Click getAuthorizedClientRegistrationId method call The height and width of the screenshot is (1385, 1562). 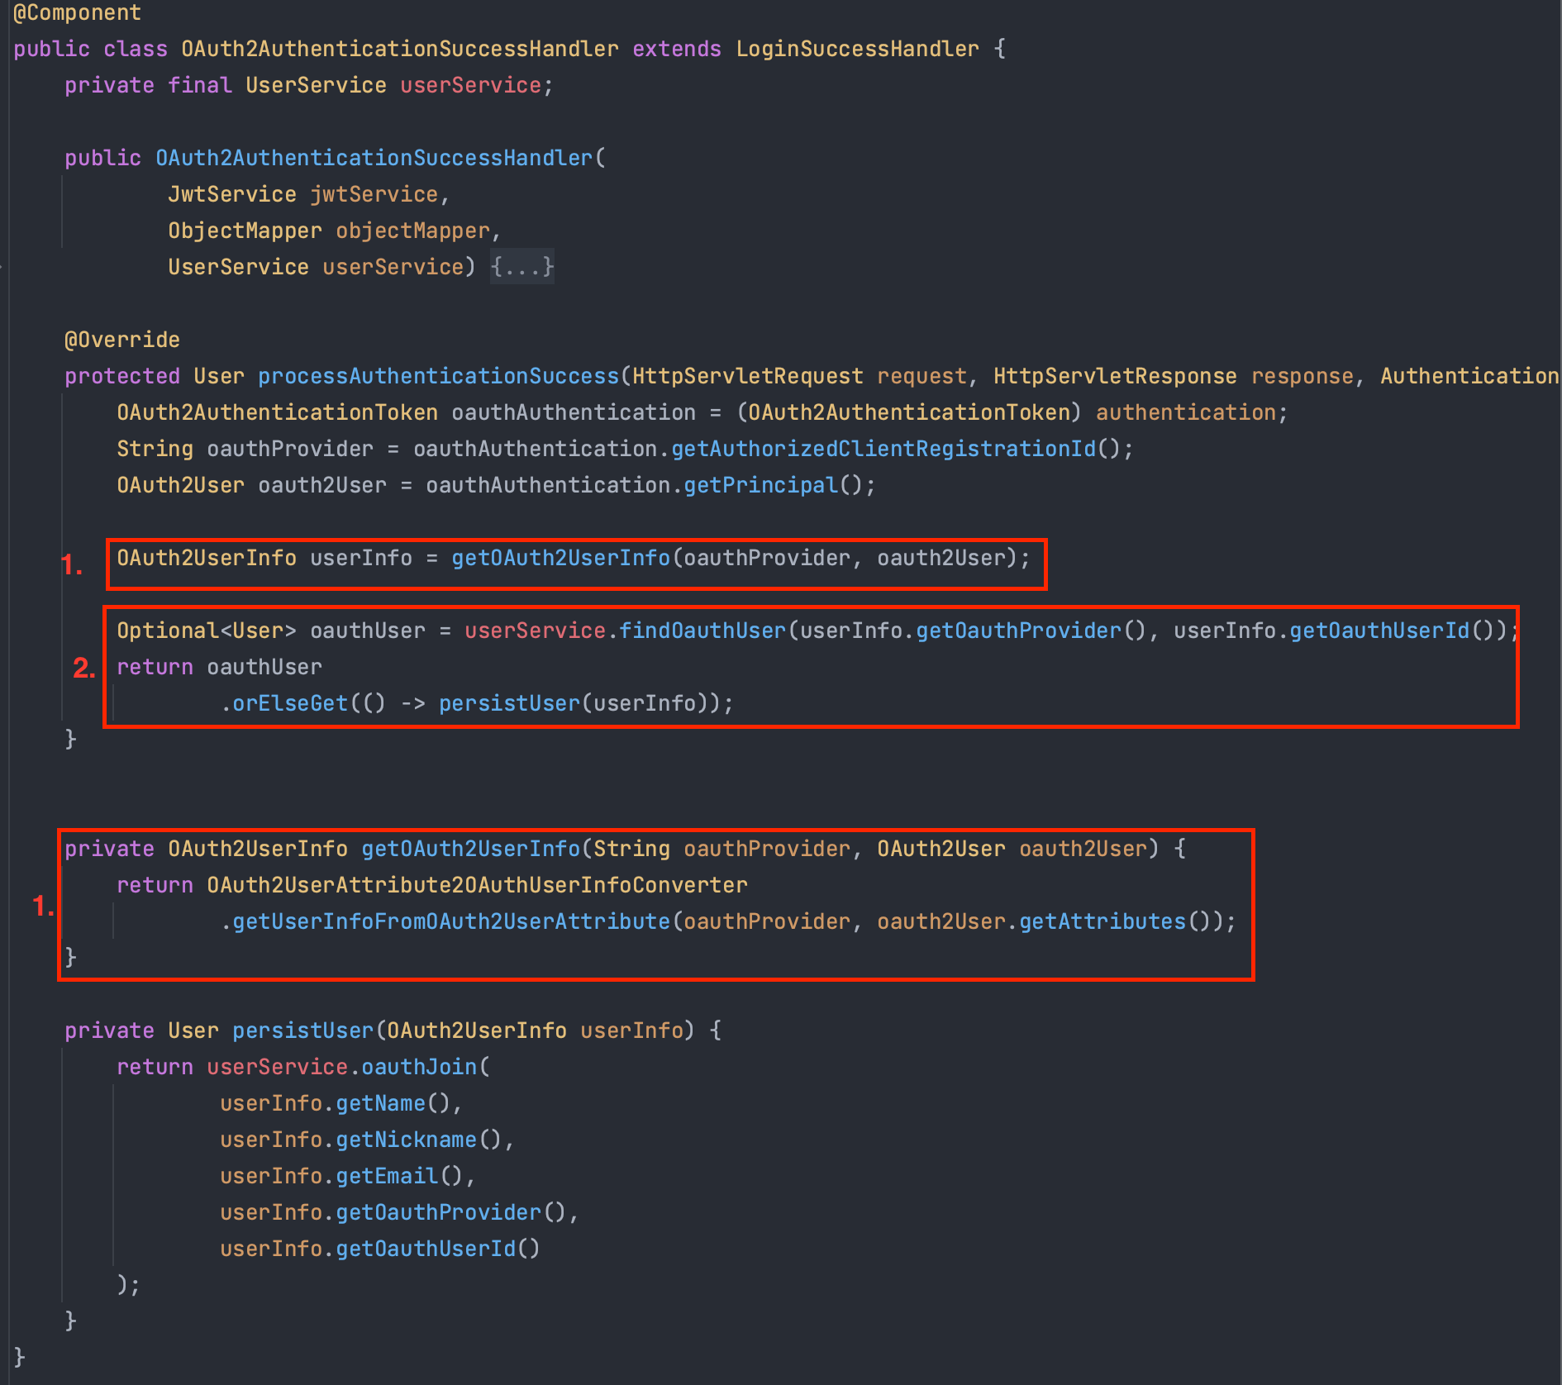[x=883, y=449]
